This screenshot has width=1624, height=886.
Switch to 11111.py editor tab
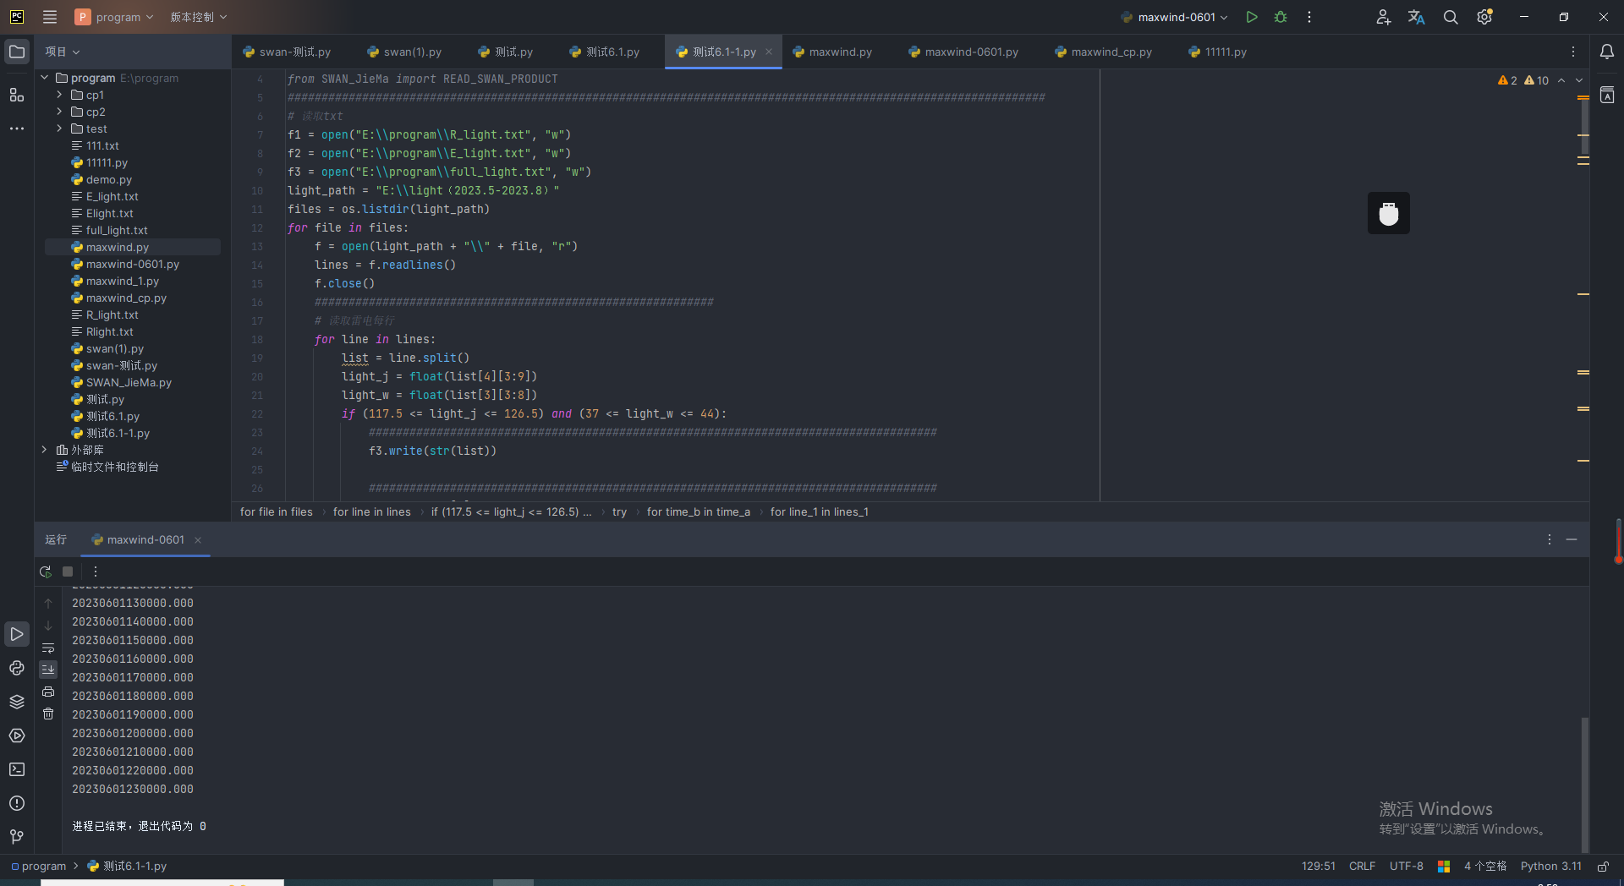1218,52
